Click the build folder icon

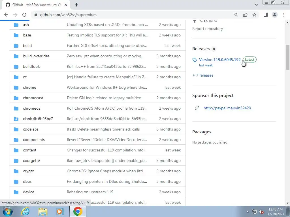pyautogui.click(x=16, y=45)
